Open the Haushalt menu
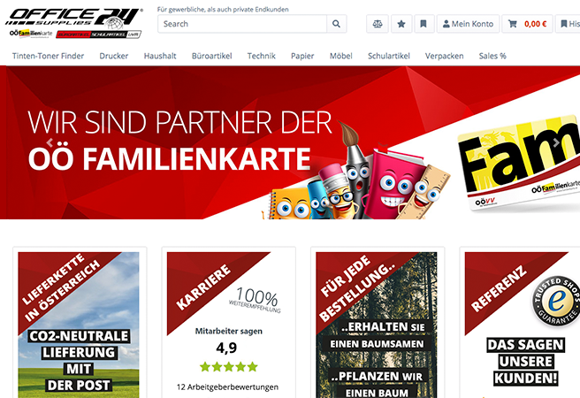 coord(160,56)
